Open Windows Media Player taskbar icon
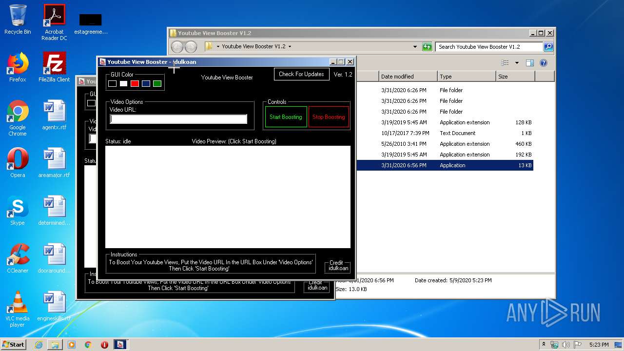The image size is (624, 351). point(72,345)
